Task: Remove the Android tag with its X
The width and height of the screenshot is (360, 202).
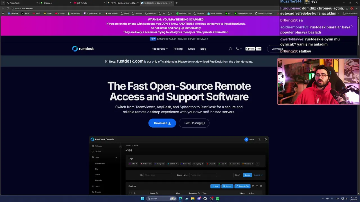Action: click(150, 164)
